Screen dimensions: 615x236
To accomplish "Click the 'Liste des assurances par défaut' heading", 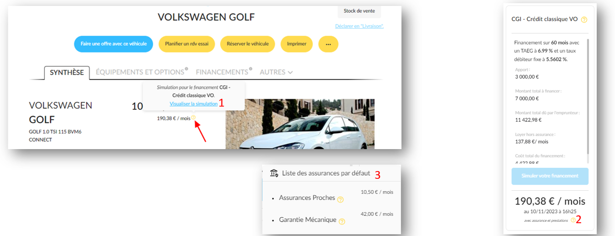I will click(326, 173).
